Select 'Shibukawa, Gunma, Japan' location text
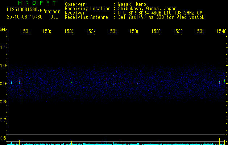228x145 pixels. [147, 9]
